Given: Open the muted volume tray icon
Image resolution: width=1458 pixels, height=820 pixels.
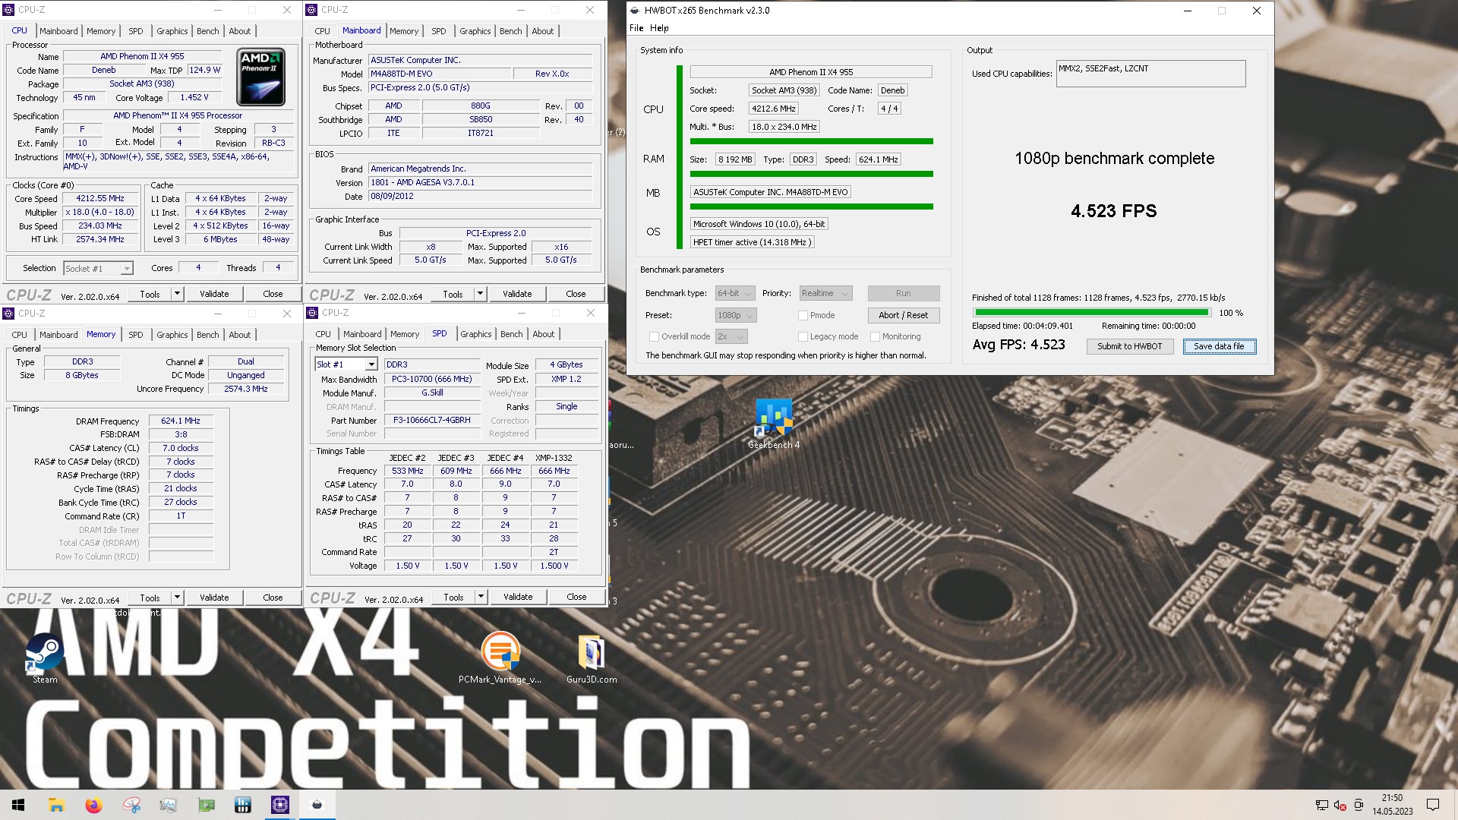Looking at the screenshot, I should point(1340,805).
